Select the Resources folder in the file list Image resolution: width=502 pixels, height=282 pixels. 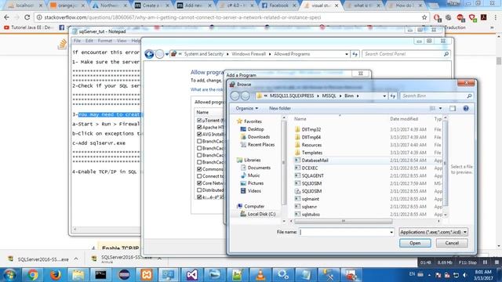(x=311, y=145)
